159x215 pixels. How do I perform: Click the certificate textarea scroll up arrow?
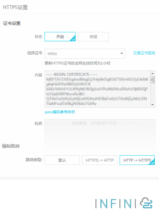pyautogui.click(x=152, y=74)
